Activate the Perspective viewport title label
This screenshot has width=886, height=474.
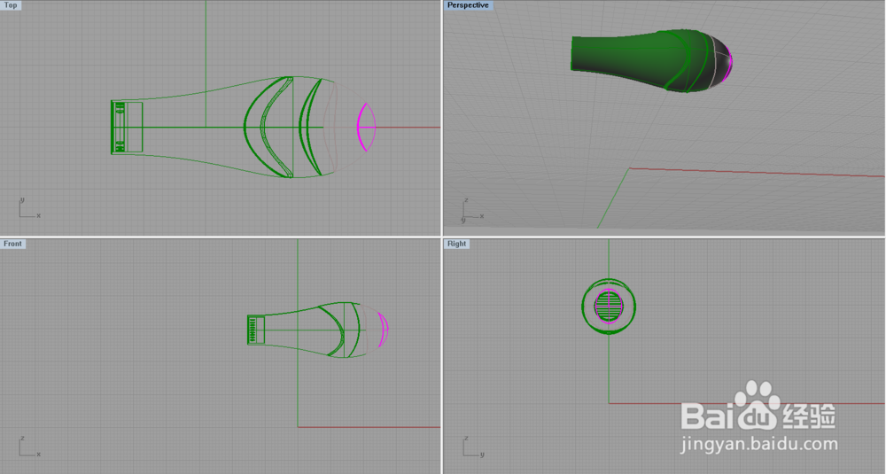(468, 5)
